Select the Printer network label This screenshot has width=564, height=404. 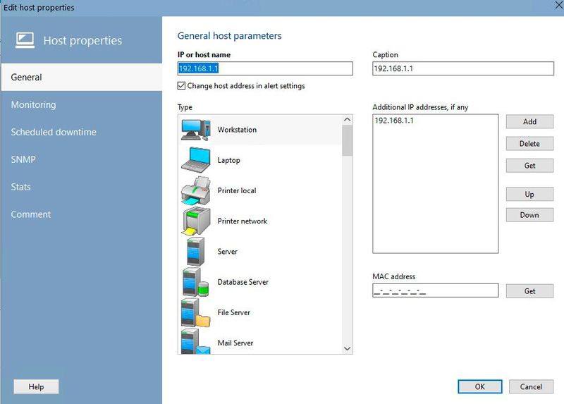(243, 221)
